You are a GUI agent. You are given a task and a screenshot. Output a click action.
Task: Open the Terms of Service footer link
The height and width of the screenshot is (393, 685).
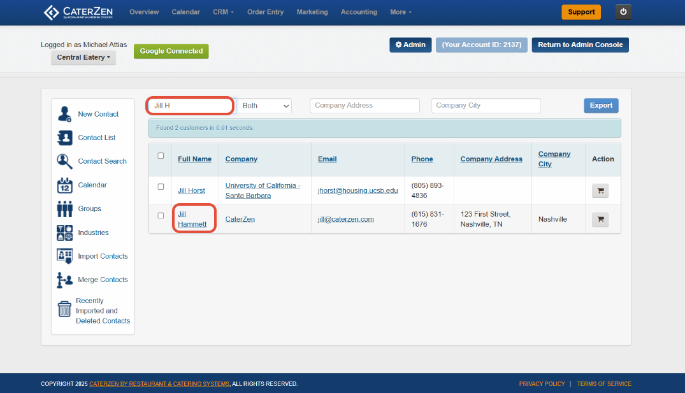point(604,384)
